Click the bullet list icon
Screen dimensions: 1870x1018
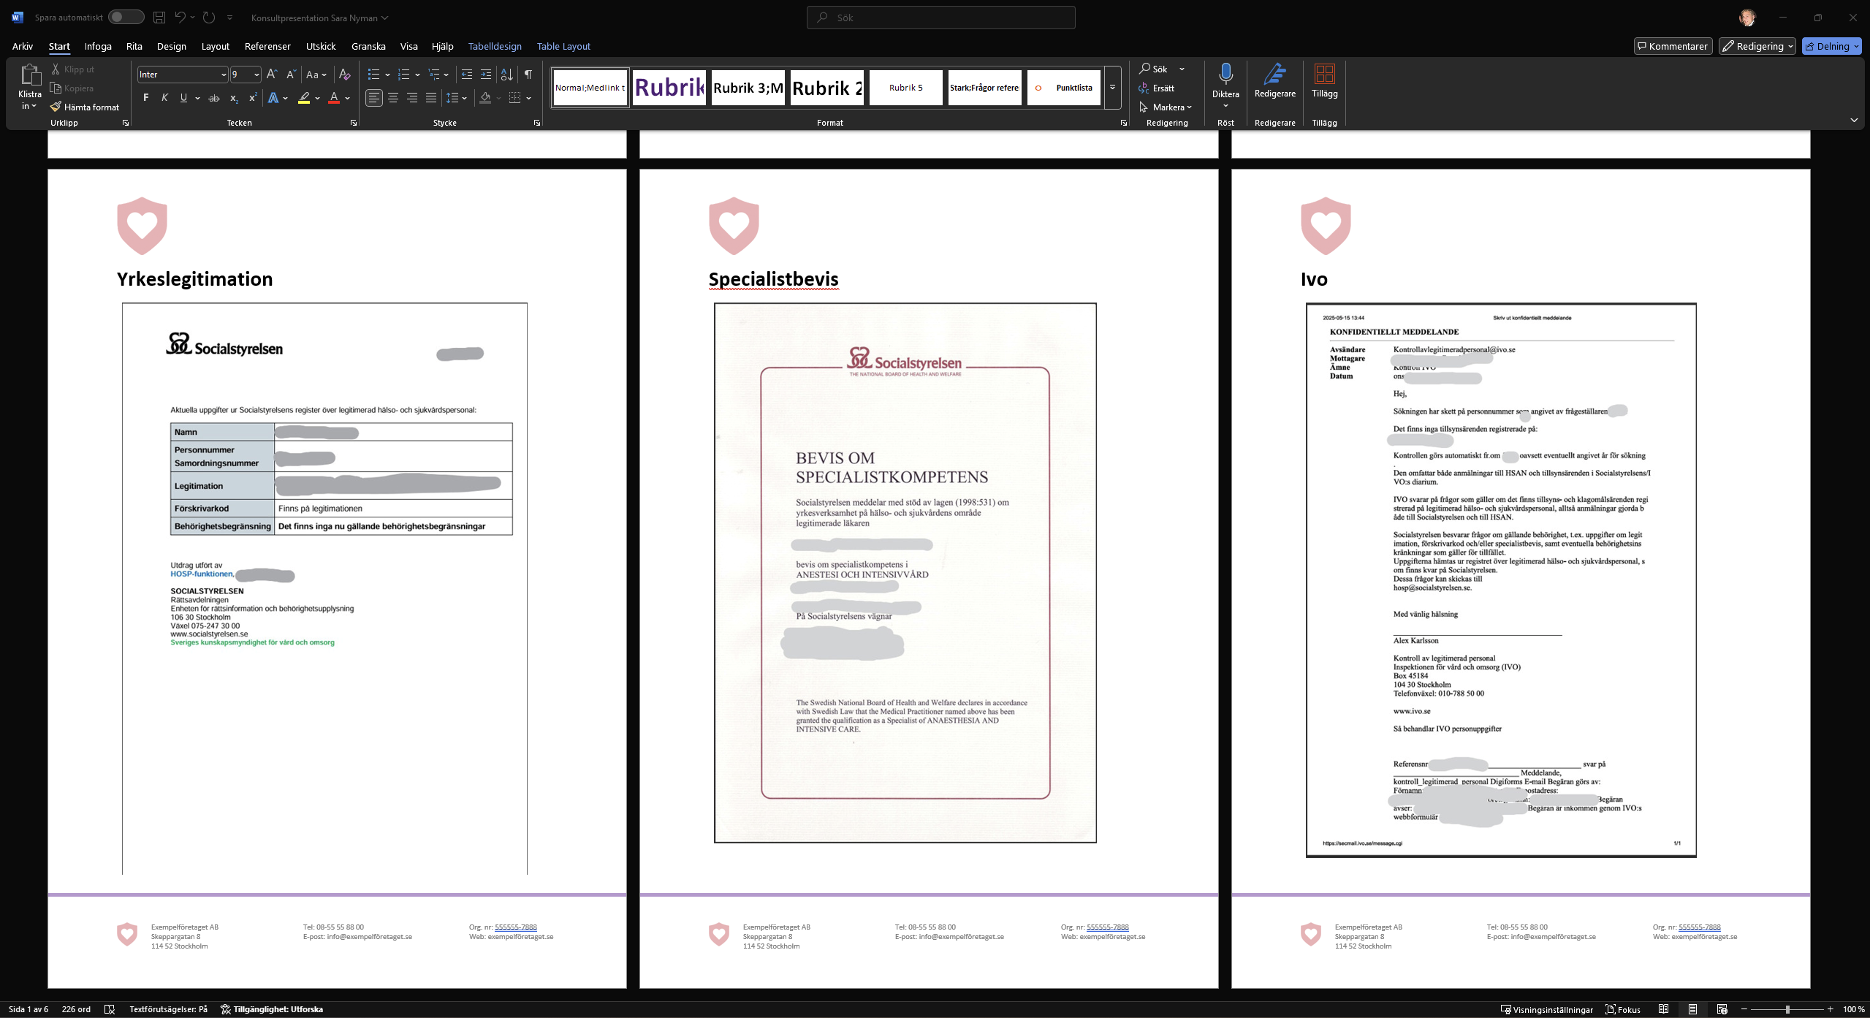click(373, 75)
